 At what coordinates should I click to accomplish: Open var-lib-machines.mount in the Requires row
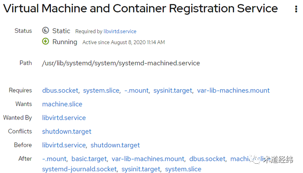click(x=233, y=90)
